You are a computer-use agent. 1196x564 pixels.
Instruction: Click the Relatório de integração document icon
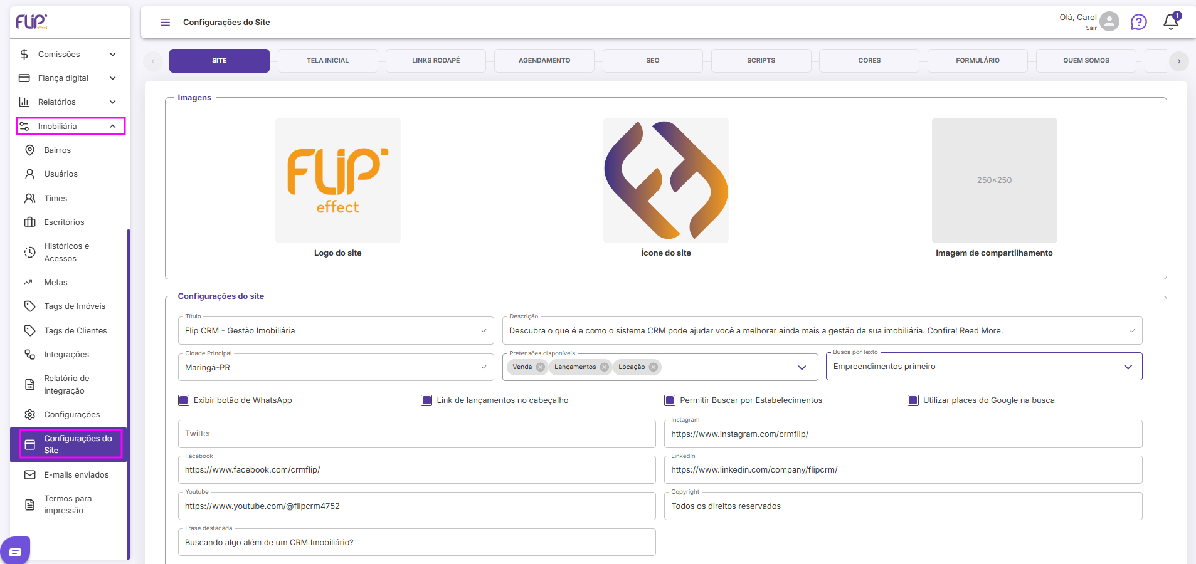click(x=29, y=385)
